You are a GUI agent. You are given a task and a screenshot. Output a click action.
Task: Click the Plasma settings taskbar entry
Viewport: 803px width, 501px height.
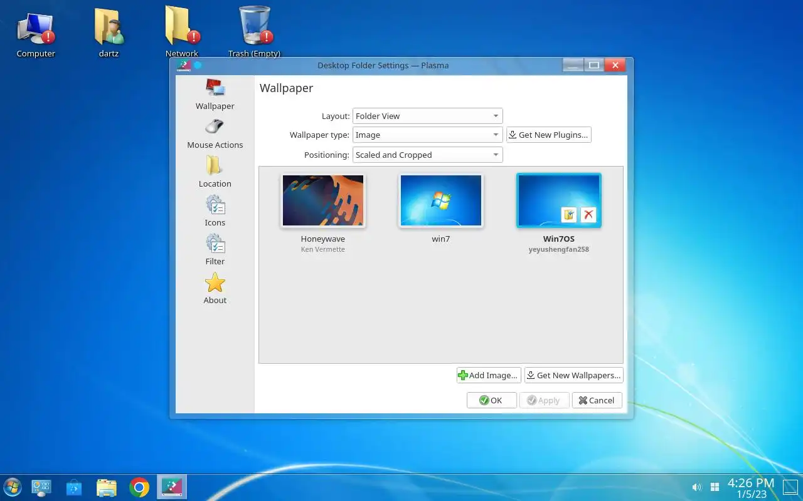pos(171,487)
